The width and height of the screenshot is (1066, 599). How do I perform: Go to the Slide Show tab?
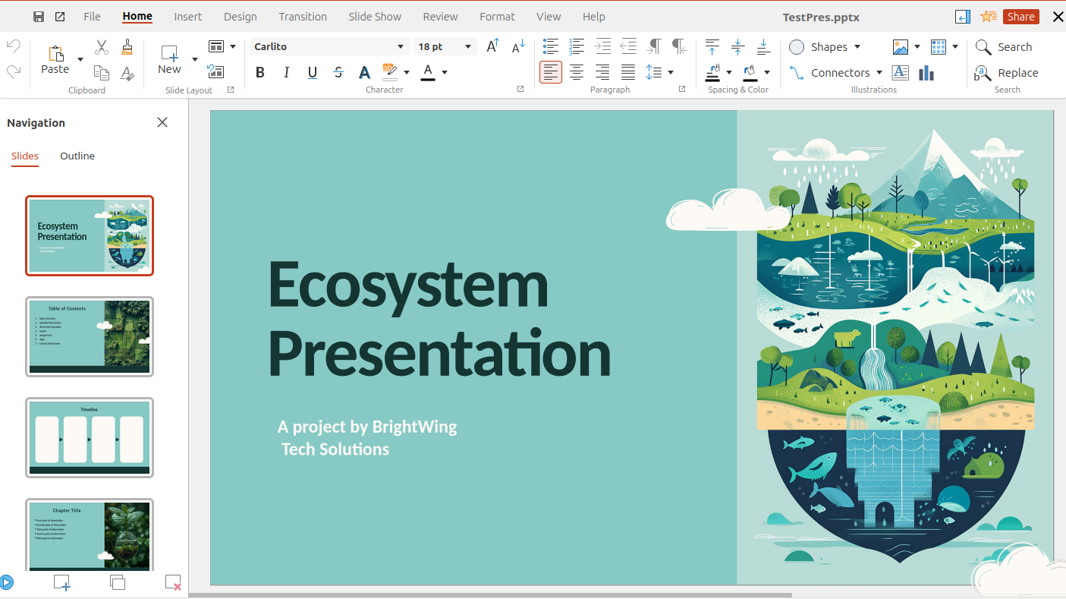tap(375, 17)
